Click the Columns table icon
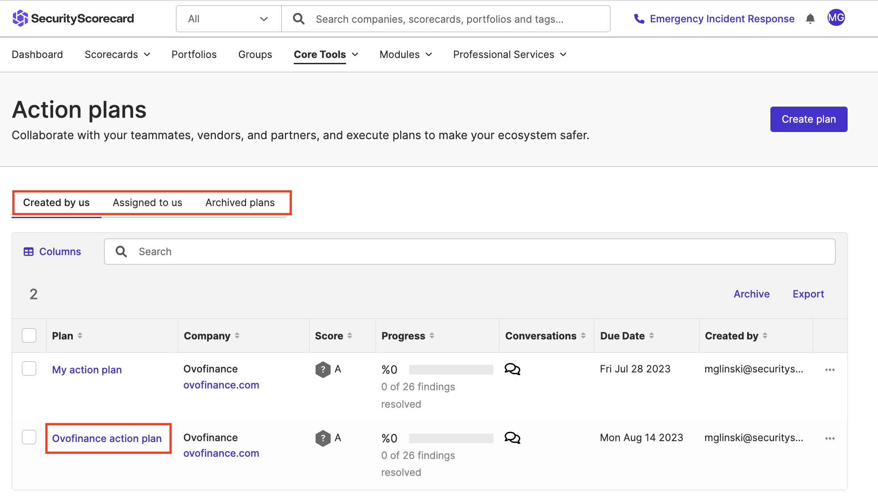 (x=29, y=252)
